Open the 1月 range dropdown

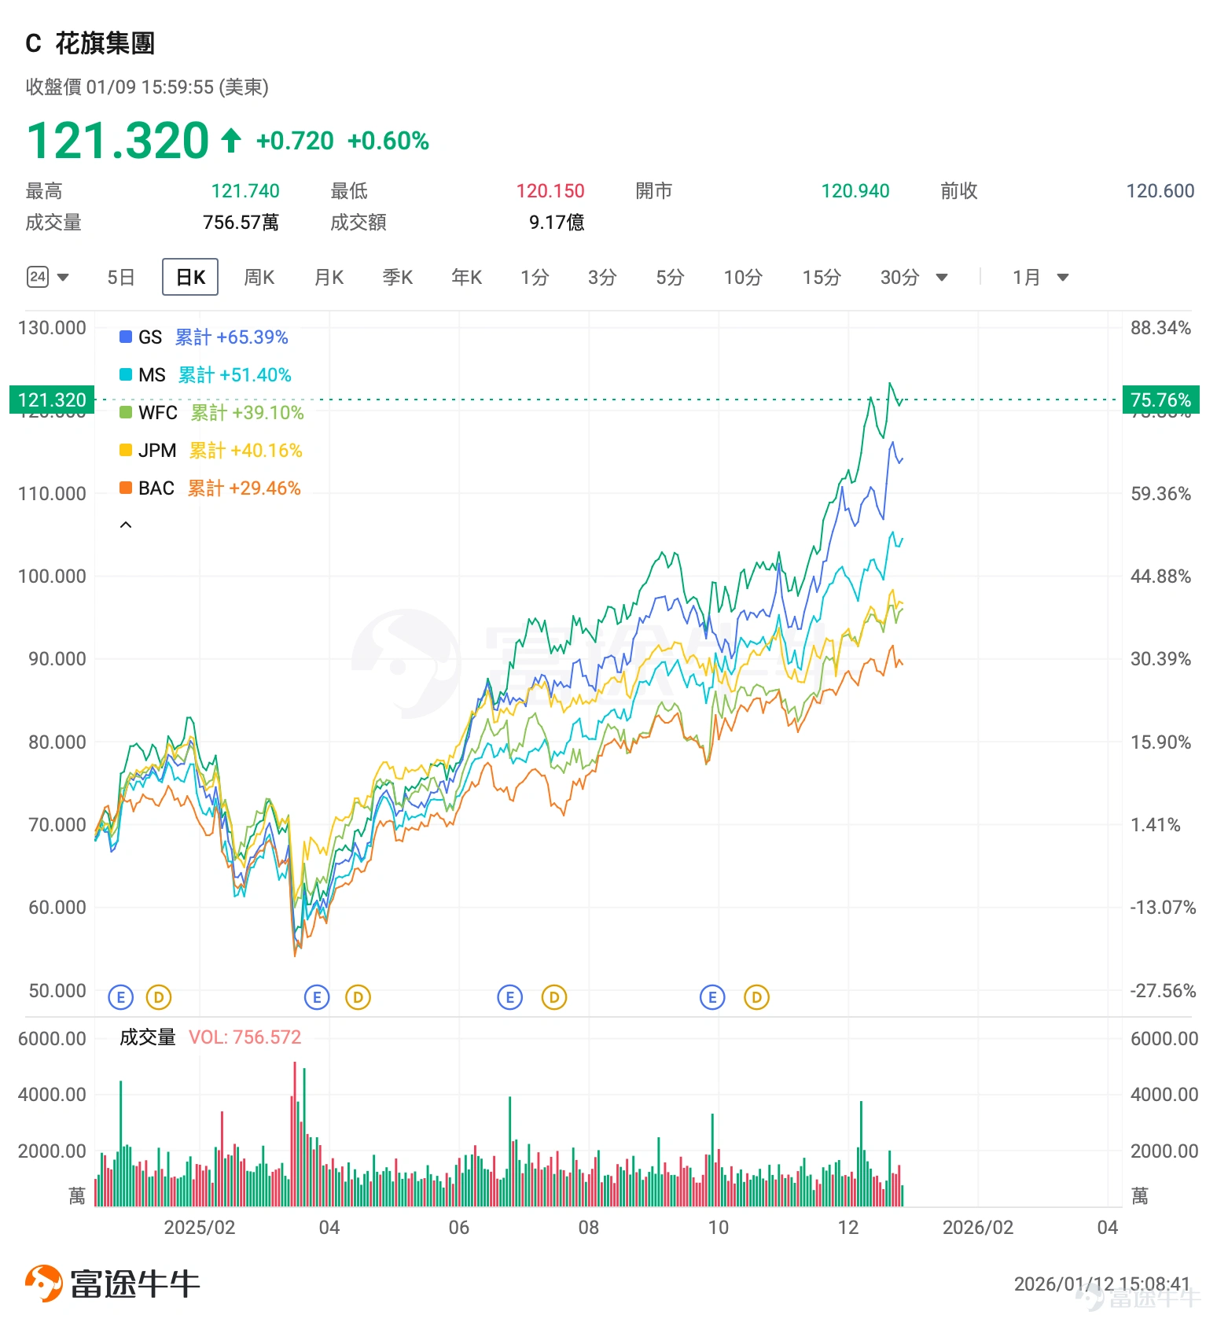point(1040,277)
